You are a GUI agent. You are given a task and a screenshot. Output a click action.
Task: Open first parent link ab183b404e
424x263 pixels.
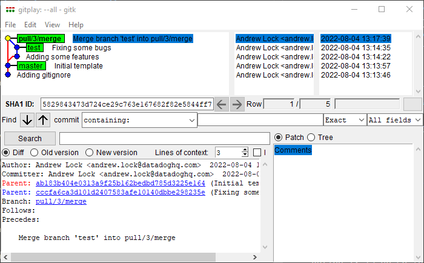tap(121, 183)
